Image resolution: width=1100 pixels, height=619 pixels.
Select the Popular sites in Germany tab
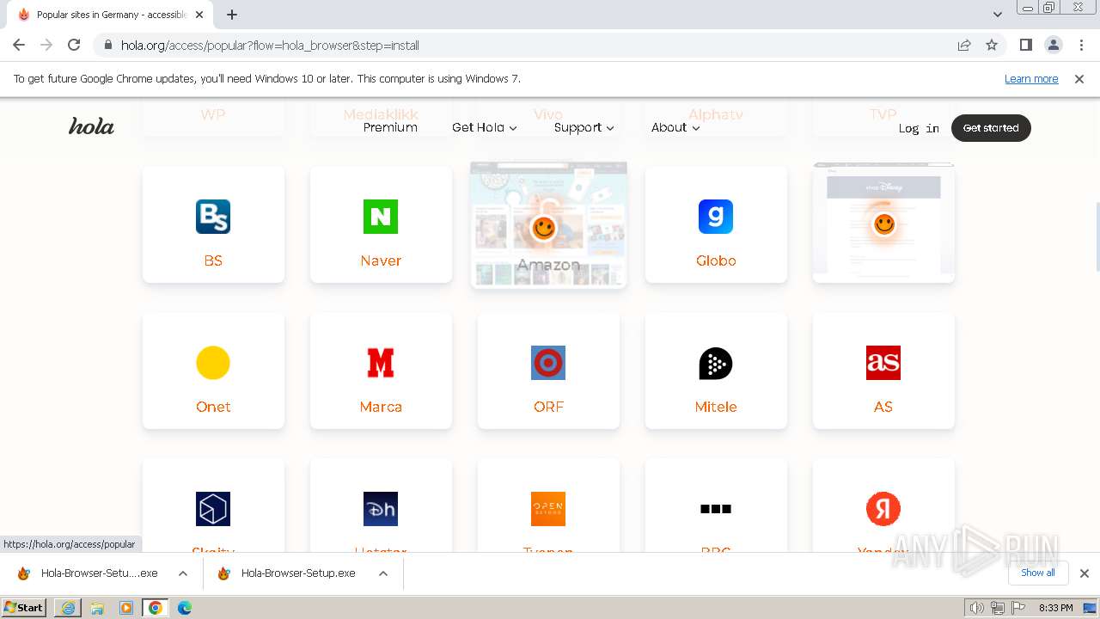click(110, 15)
